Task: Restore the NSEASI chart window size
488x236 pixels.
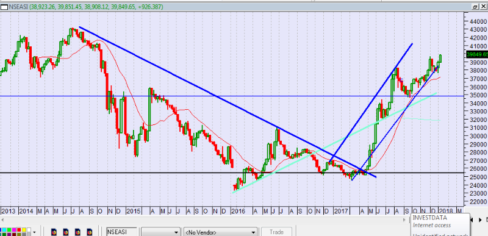Action: tap(475, 7)
